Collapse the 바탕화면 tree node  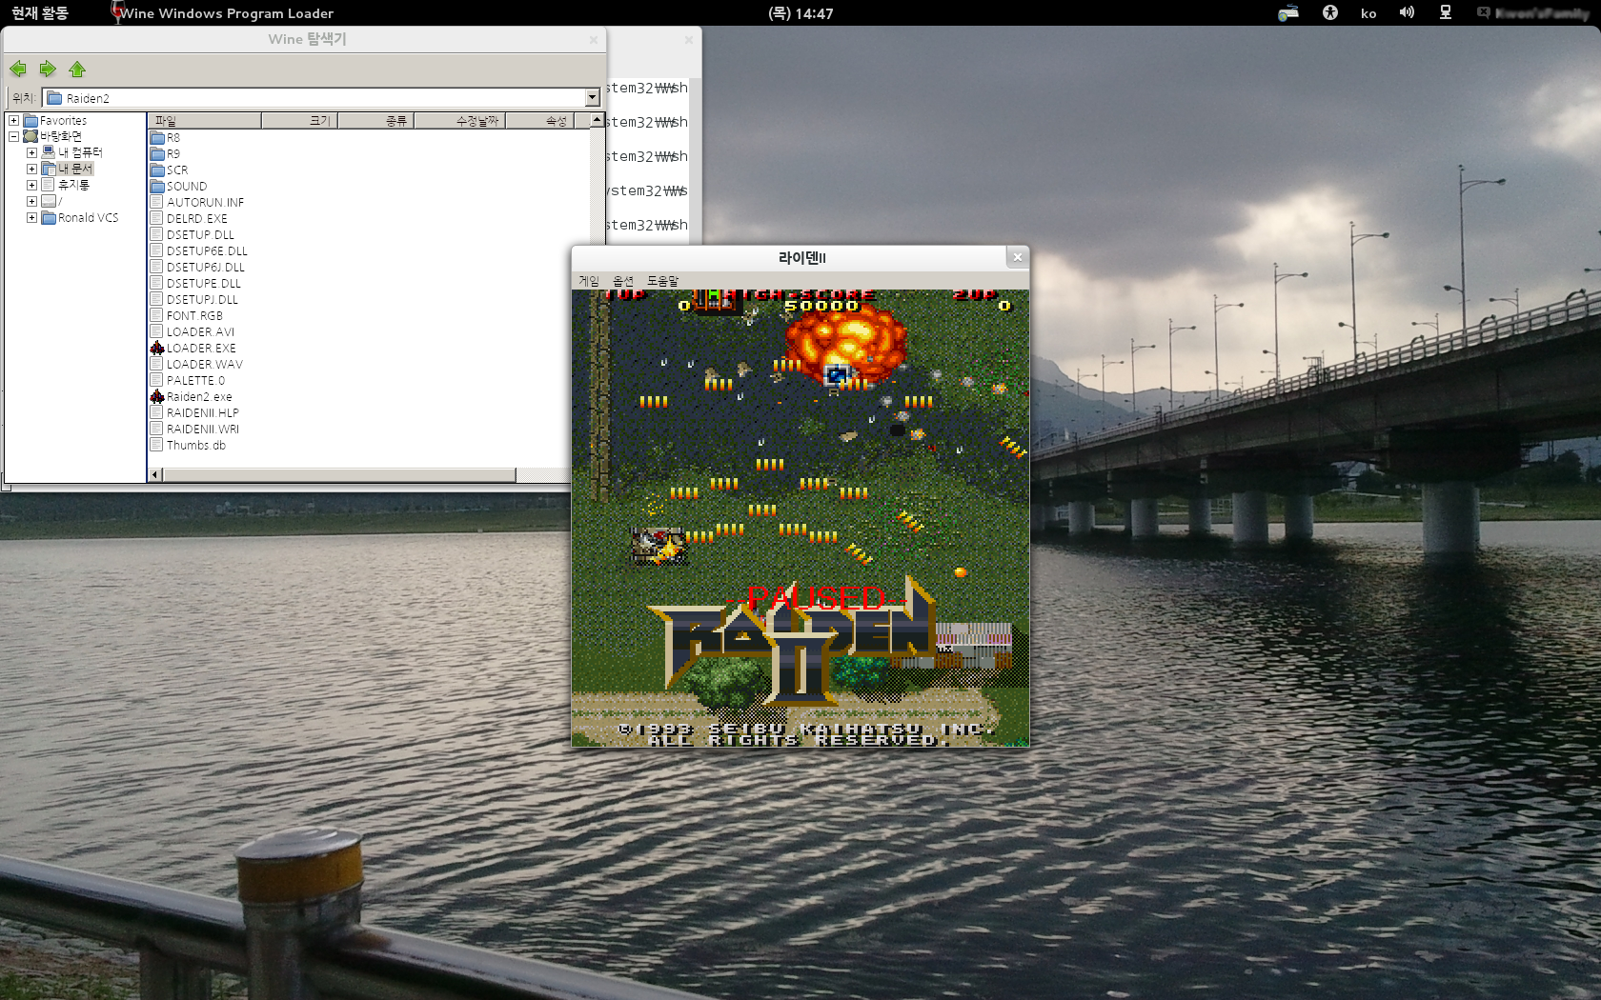click(x=13, y=136)
